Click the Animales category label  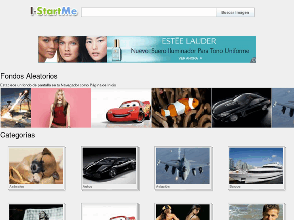coord(17,186)
